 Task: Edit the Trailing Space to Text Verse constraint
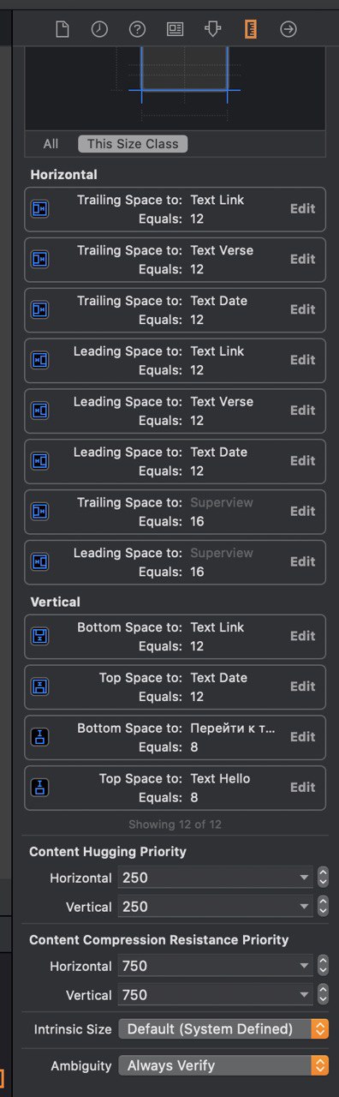pyautogui.click(x=303, y=259)
